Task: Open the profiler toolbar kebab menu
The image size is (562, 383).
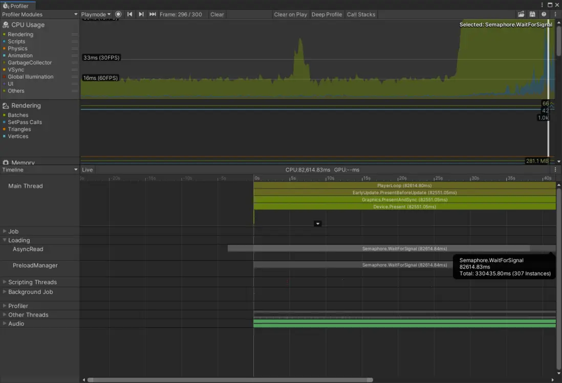Action: click(555, 14)
